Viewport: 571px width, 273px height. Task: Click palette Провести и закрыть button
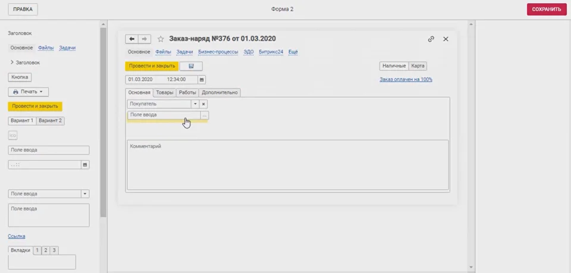tap(35, 106)
